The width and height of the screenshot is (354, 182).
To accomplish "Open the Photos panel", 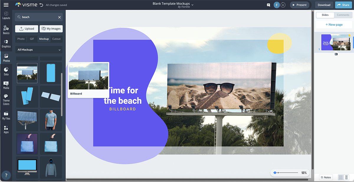I will [6, 58].
